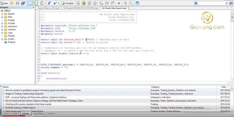The width and height of the screenshot is (234, 117).
Task: Expand the Logs folder in Navigator
Action: click(2, 33)
